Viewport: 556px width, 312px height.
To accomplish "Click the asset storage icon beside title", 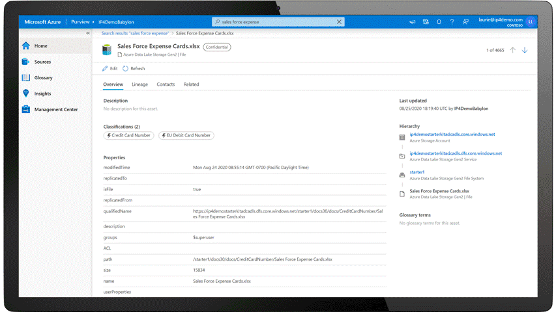I will point(107,50).
